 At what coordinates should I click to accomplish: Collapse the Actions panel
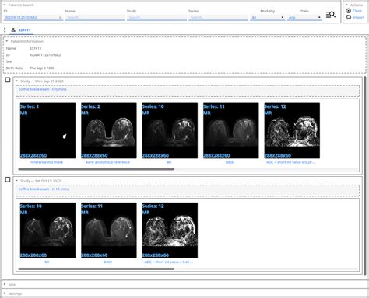pyautogui.click(x=346, y=5)
